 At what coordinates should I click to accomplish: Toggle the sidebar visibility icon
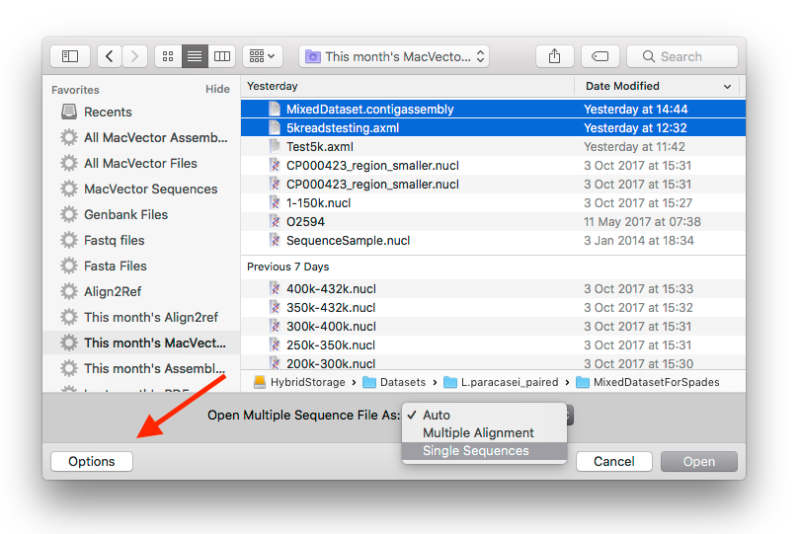pyautogui.click(x=70, y=56)
